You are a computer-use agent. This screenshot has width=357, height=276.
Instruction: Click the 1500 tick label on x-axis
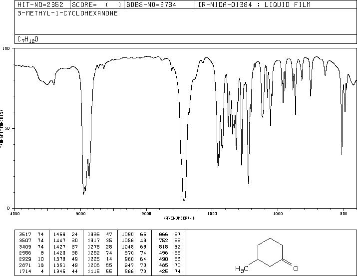pos(212,214)
